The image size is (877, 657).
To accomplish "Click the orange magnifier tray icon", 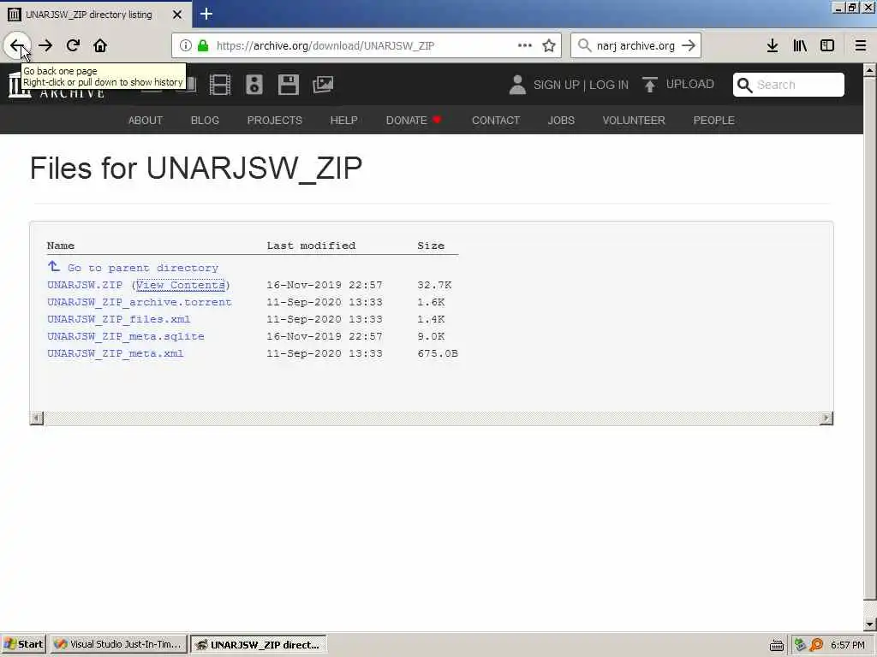I will point(816,645).
